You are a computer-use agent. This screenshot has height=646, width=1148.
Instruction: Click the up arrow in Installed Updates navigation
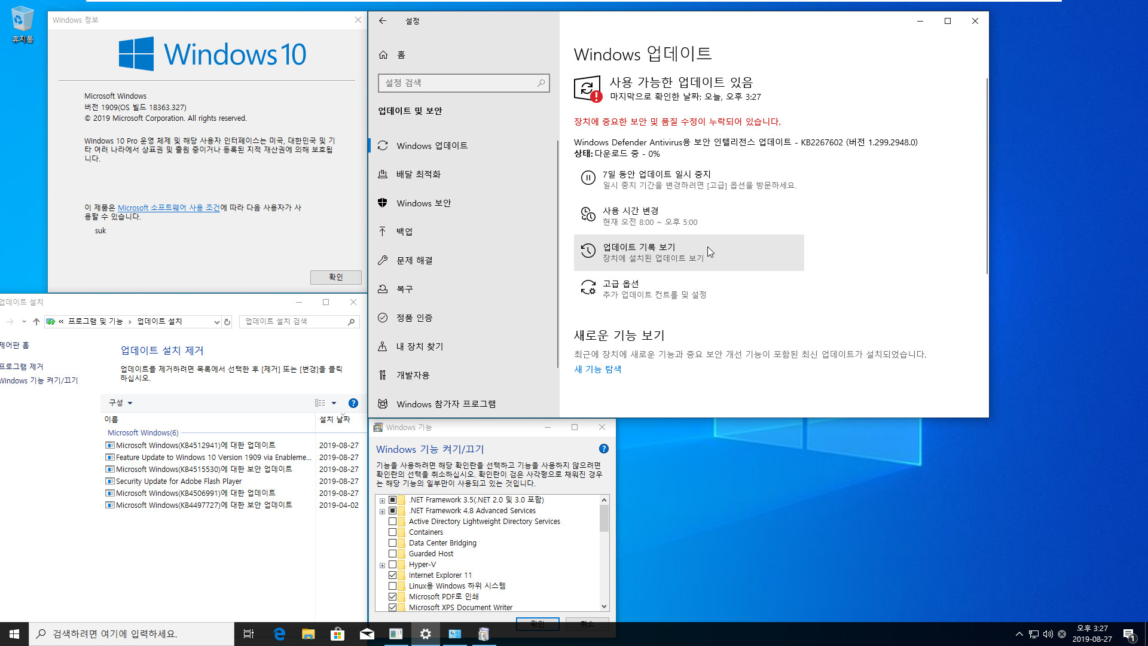pyautogui.click(x=36, y=322)
